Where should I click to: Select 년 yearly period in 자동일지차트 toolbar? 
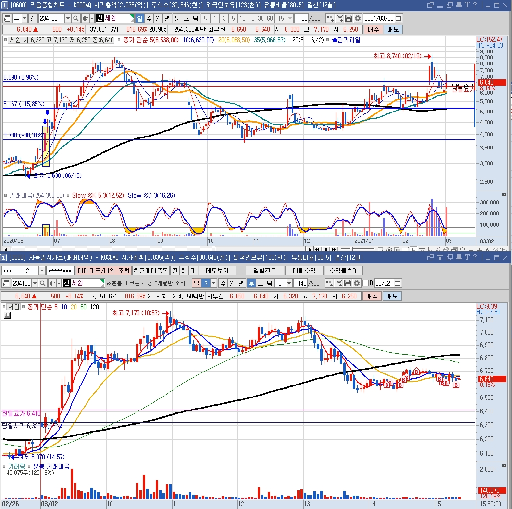click(241, 283)
